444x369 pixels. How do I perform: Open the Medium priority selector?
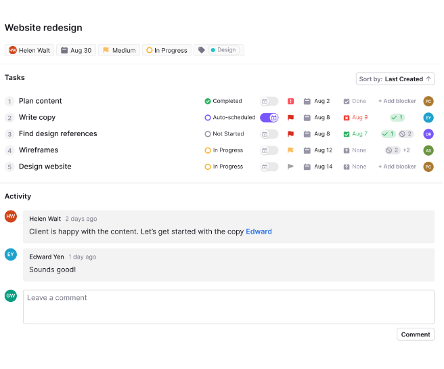point(118,50)
